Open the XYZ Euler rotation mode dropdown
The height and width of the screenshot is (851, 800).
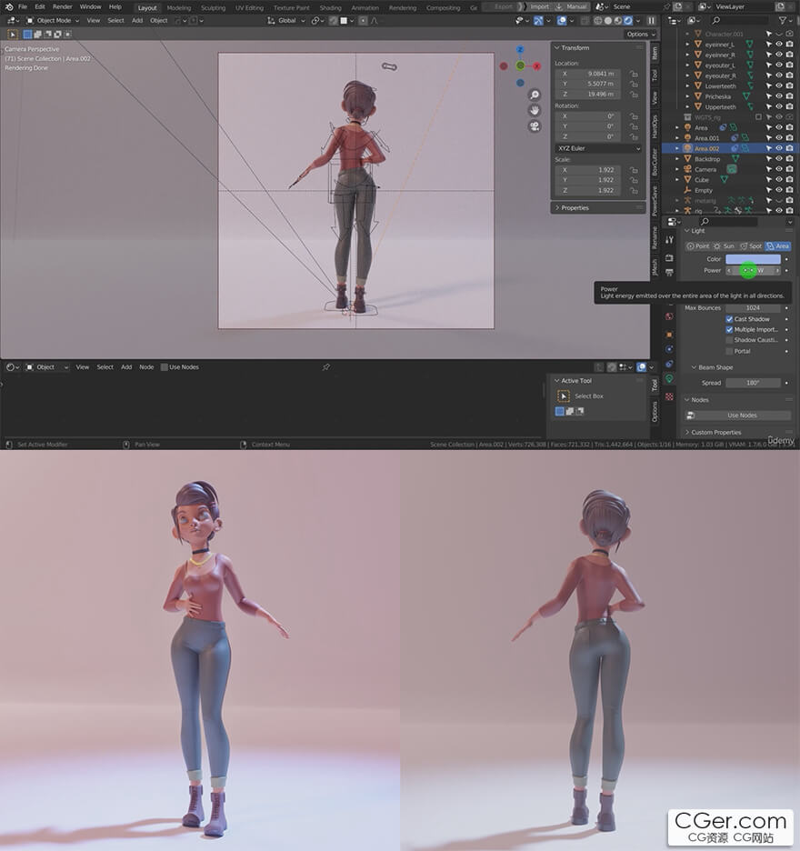(598, 147)
